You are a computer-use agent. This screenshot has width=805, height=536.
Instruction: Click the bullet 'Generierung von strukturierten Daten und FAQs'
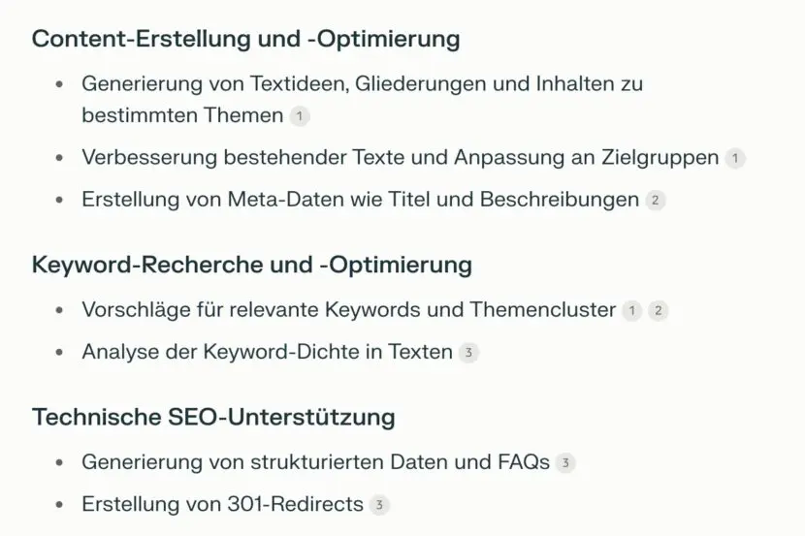click(316, 462)
